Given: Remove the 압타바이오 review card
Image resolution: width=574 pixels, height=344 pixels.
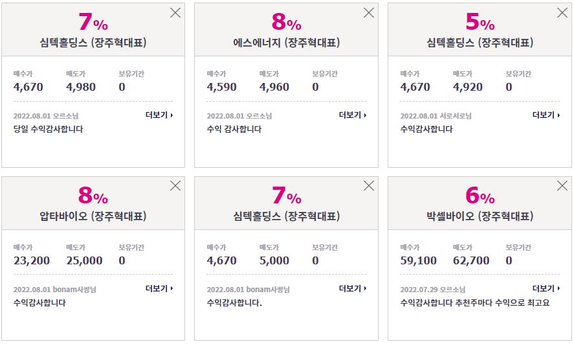Looking at the screenshot, I should 175,186.
